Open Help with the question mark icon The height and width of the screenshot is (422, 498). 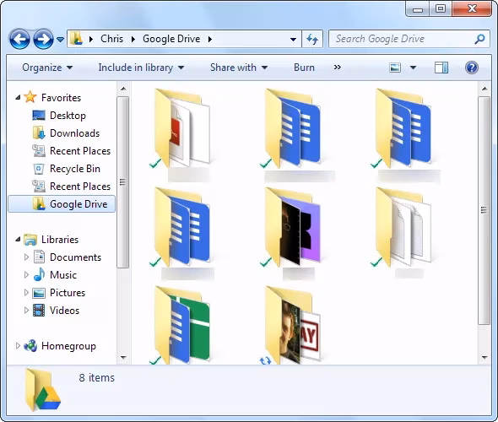[472, 68]
